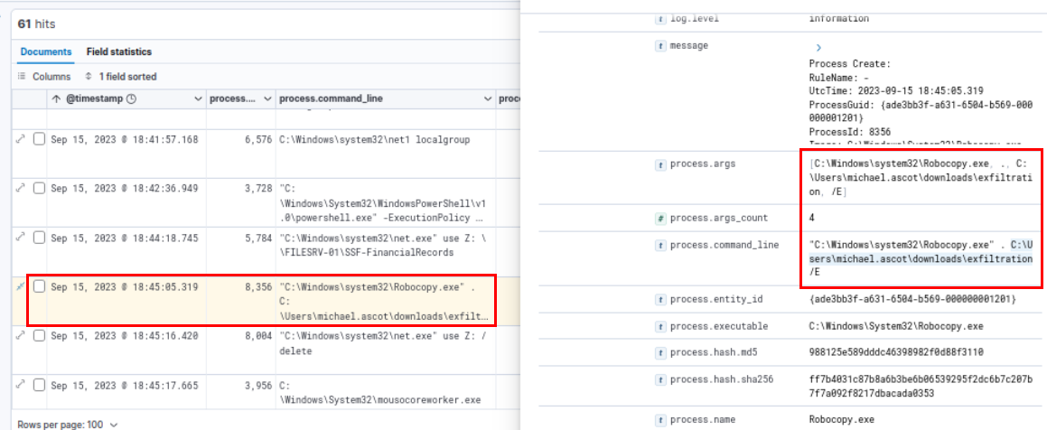Image resolution: width=1047 pixels, height=430 pixels.
Task: Expand the message field value chevron
Action: coord(818,47)
